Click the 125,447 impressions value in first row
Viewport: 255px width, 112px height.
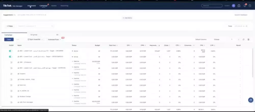coord(157,51)
